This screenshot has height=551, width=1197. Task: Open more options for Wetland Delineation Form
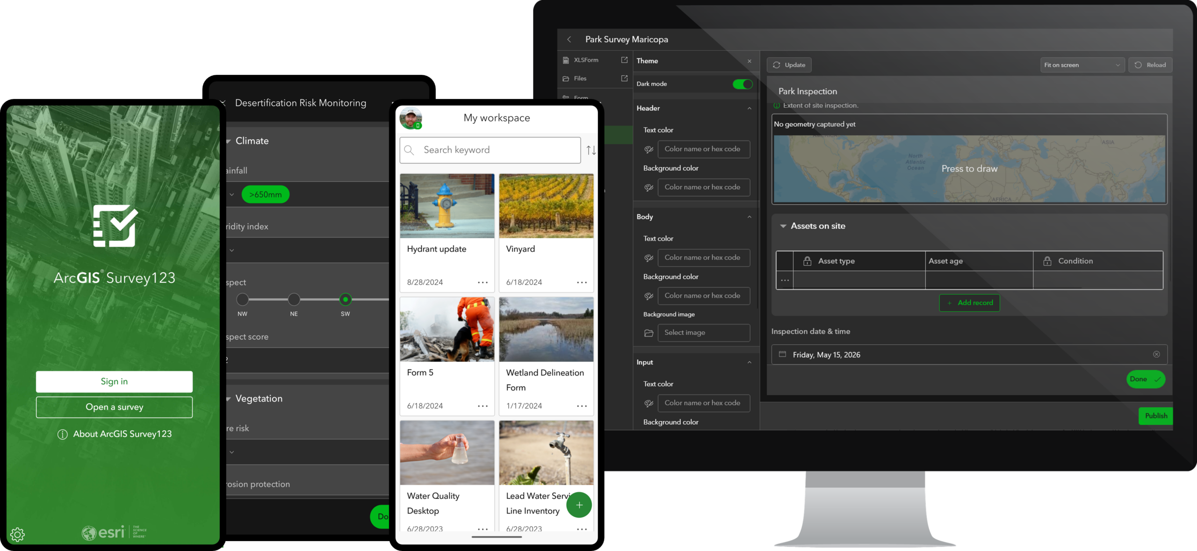[x=582, y=406]
